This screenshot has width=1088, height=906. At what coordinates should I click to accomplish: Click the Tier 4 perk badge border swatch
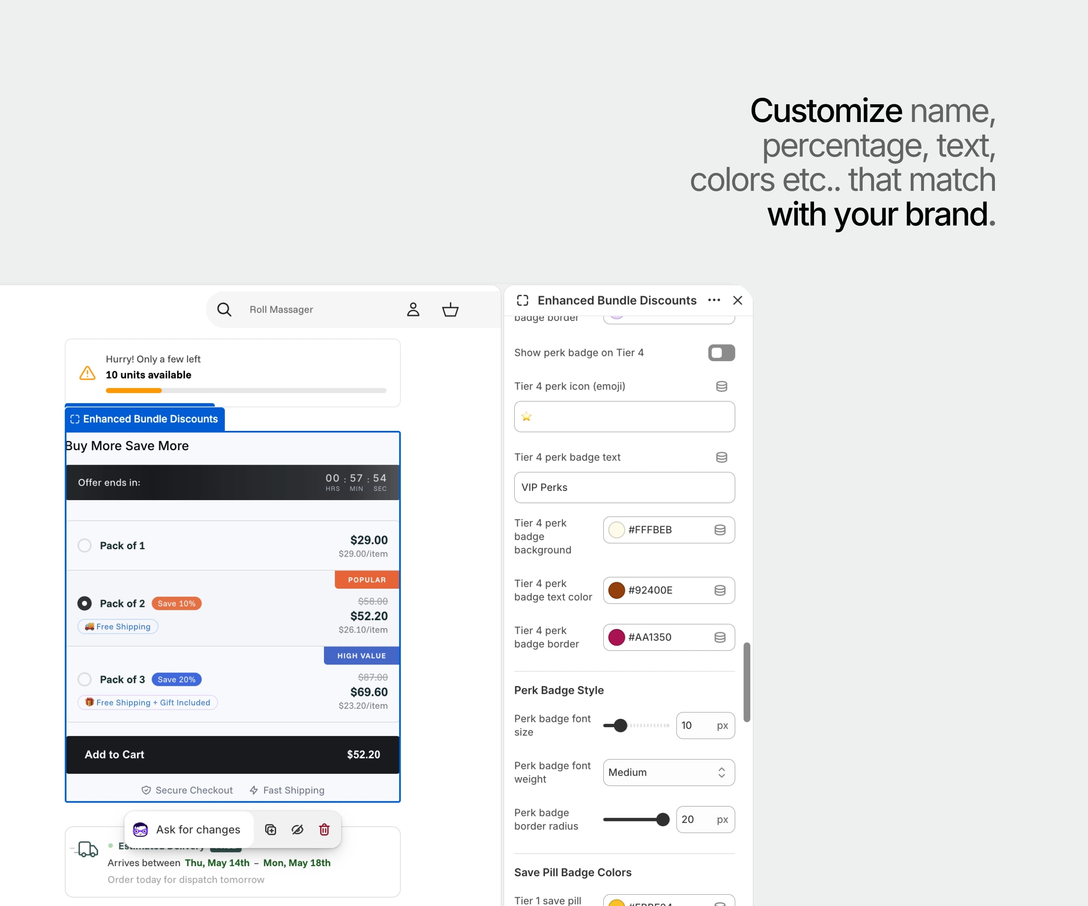617,637
